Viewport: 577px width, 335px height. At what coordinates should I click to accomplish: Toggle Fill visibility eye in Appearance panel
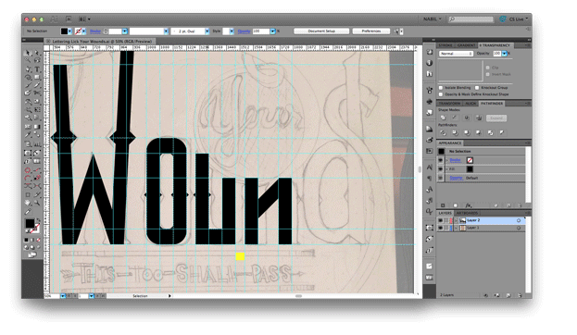441,169
